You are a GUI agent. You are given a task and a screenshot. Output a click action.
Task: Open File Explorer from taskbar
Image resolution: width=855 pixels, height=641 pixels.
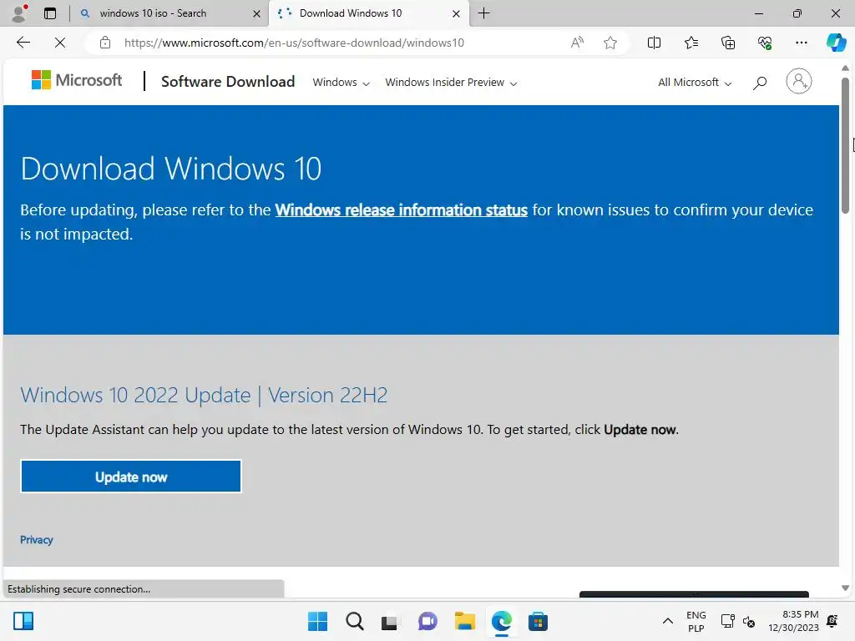(x=464, y=621)
